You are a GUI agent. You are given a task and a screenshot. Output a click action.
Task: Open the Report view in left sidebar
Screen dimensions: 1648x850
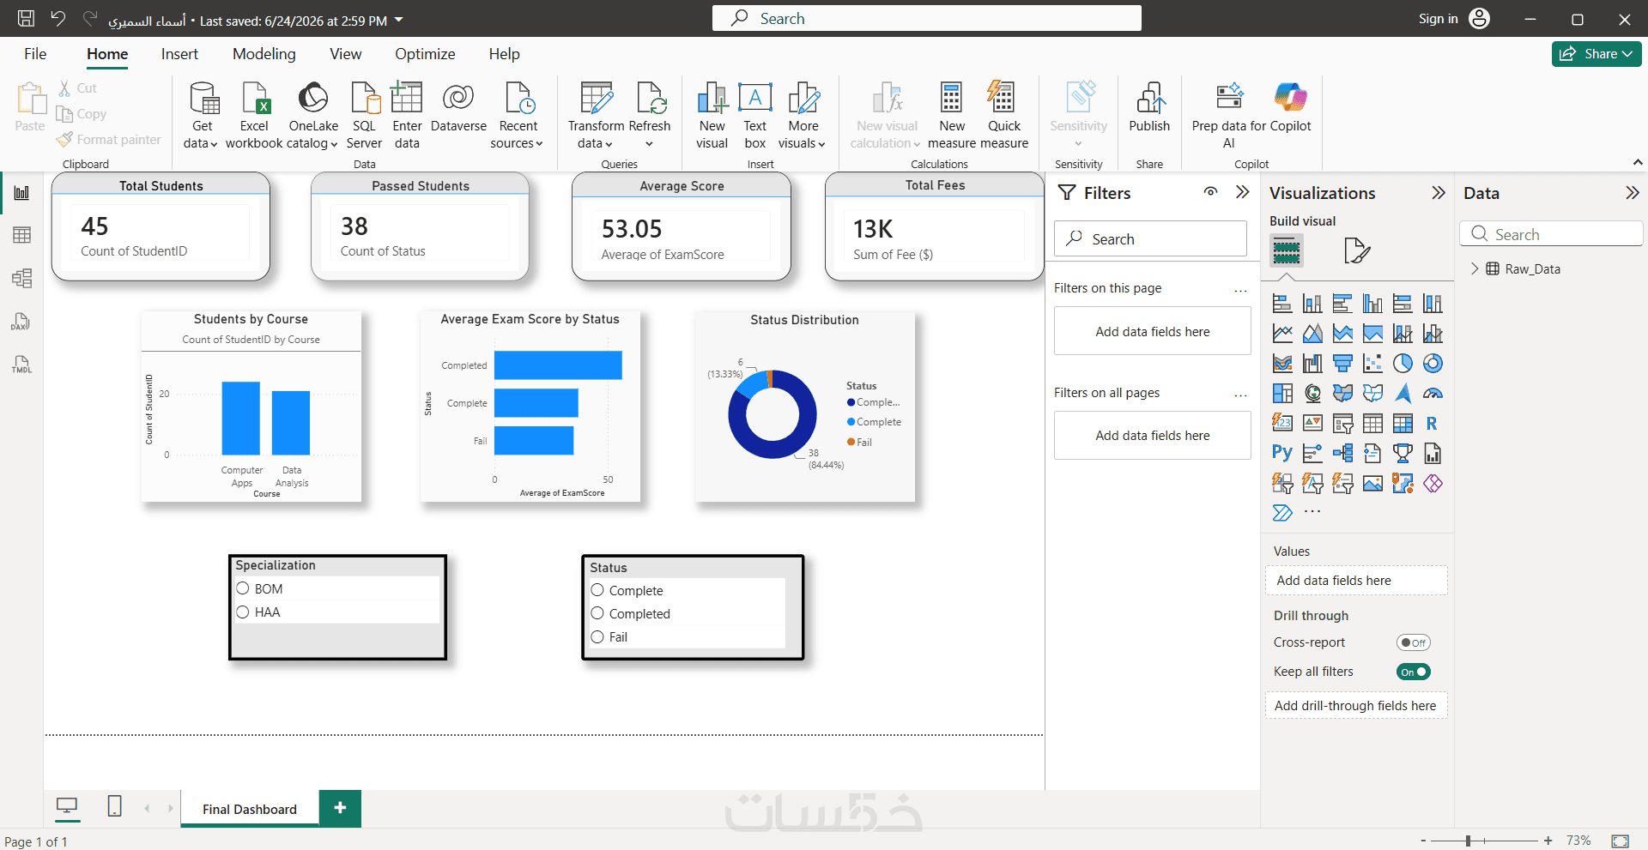pyautogui.click(x=21, y=193)
